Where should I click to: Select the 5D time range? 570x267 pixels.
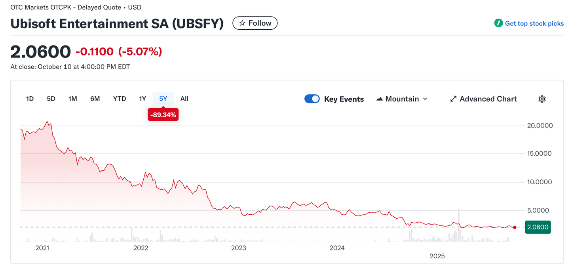51,99
